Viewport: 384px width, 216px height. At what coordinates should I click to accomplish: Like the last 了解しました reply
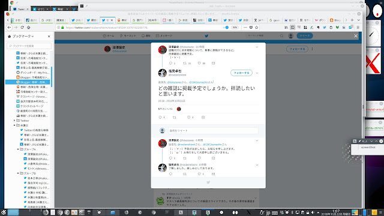tap(199, 174)
